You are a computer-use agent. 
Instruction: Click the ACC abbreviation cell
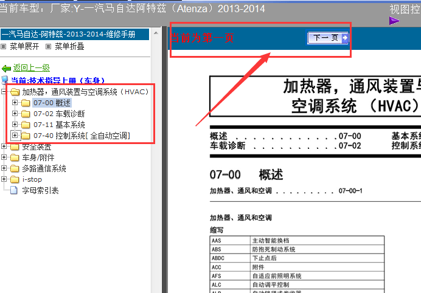coord(230,267)
